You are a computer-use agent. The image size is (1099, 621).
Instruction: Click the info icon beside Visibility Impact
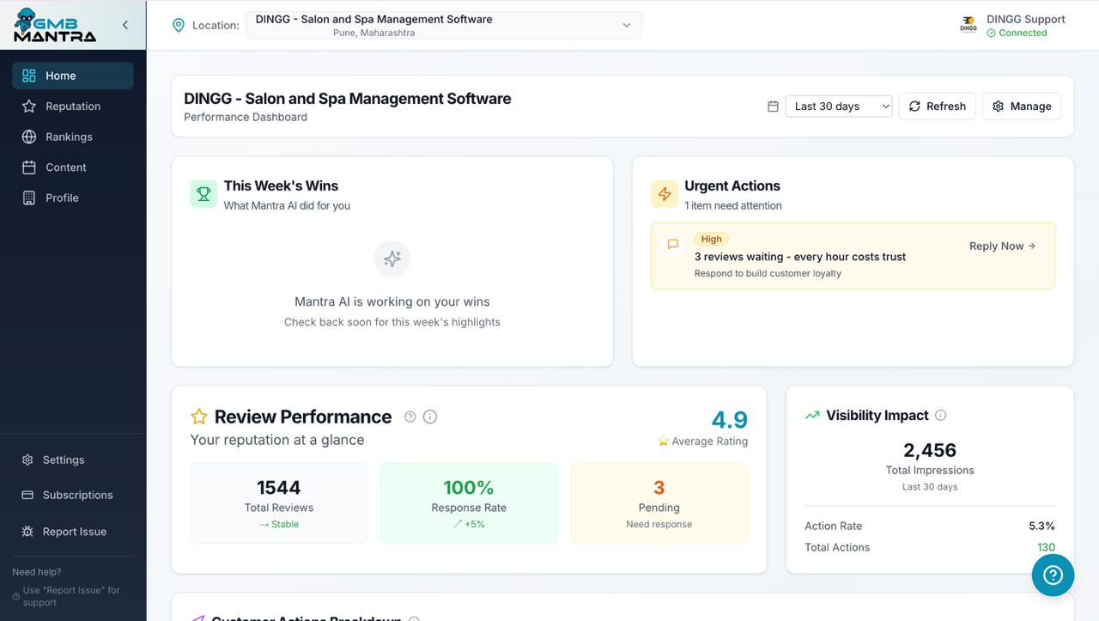941,416
